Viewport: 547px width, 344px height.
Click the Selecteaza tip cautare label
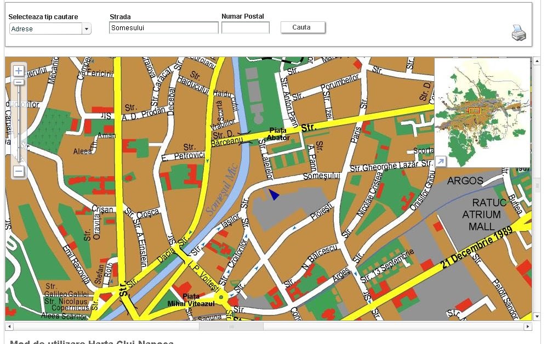pyautogui.click(x=43, y=17)
